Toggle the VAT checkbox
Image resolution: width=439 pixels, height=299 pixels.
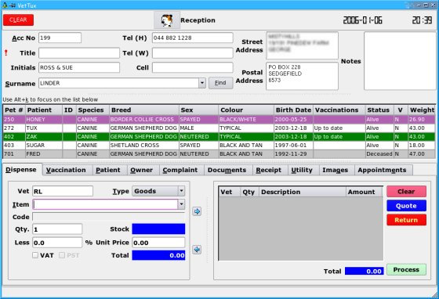(35, 255)
